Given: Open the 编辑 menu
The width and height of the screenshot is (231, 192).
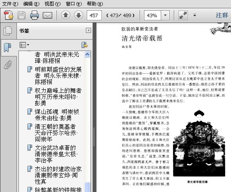Looking at the screenshot, I should pos(31,4).
